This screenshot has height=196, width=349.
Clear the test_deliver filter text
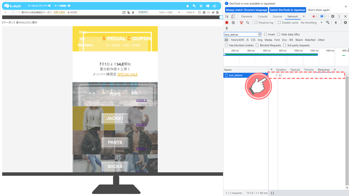coord(259,34)
